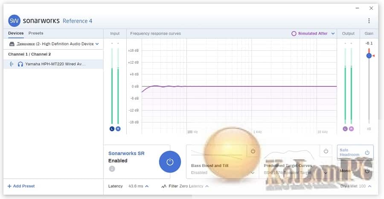This screenshot has width=384, height=199.
Task: Expand the Filter Zero Latency options
Action: tap(207, 186)
